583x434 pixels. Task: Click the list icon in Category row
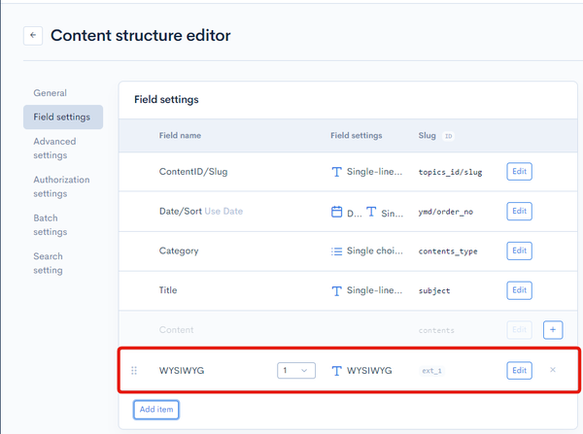[x=336, y=251]
